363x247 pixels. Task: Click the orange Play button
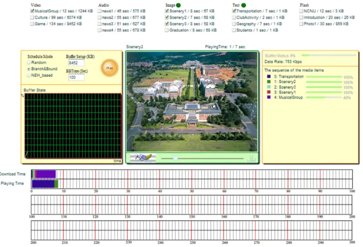pos(109,68)
